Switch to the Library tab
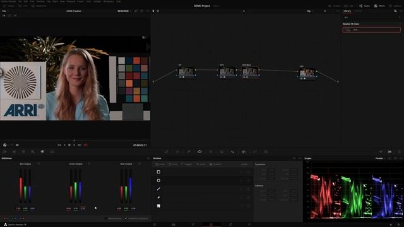The width and height of the screenshot is (404, 227). click(347, 11)
